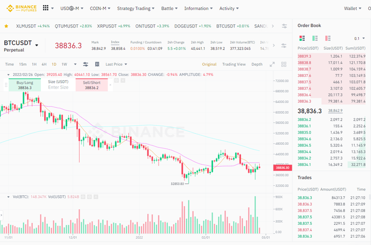Select the 1W interval

pos(64,64)
